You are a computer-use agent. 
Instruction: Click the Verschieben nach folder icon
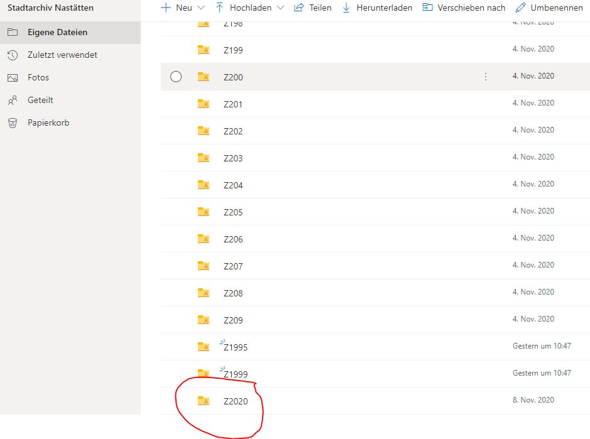[427, 8]
